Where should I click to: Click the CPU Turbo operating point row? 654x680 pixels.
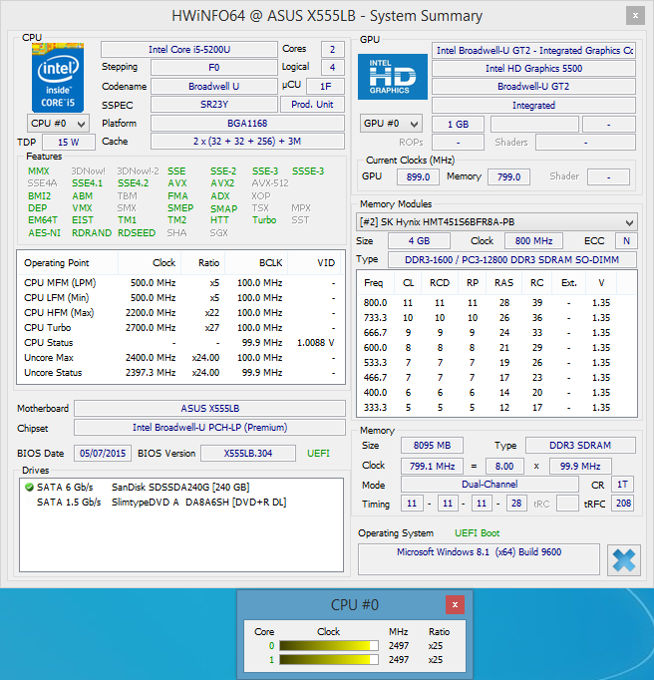[x=180, y=328]
